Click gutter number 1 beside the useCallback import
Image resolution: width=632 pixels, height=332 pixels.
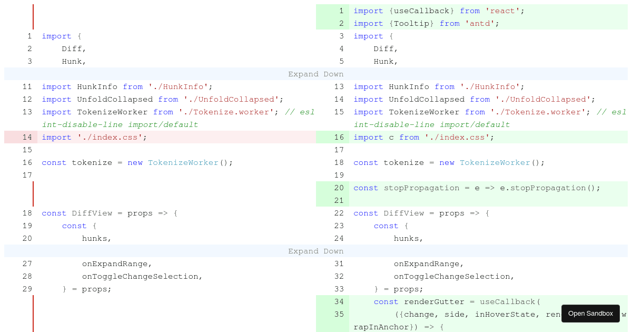coord(341,11)
